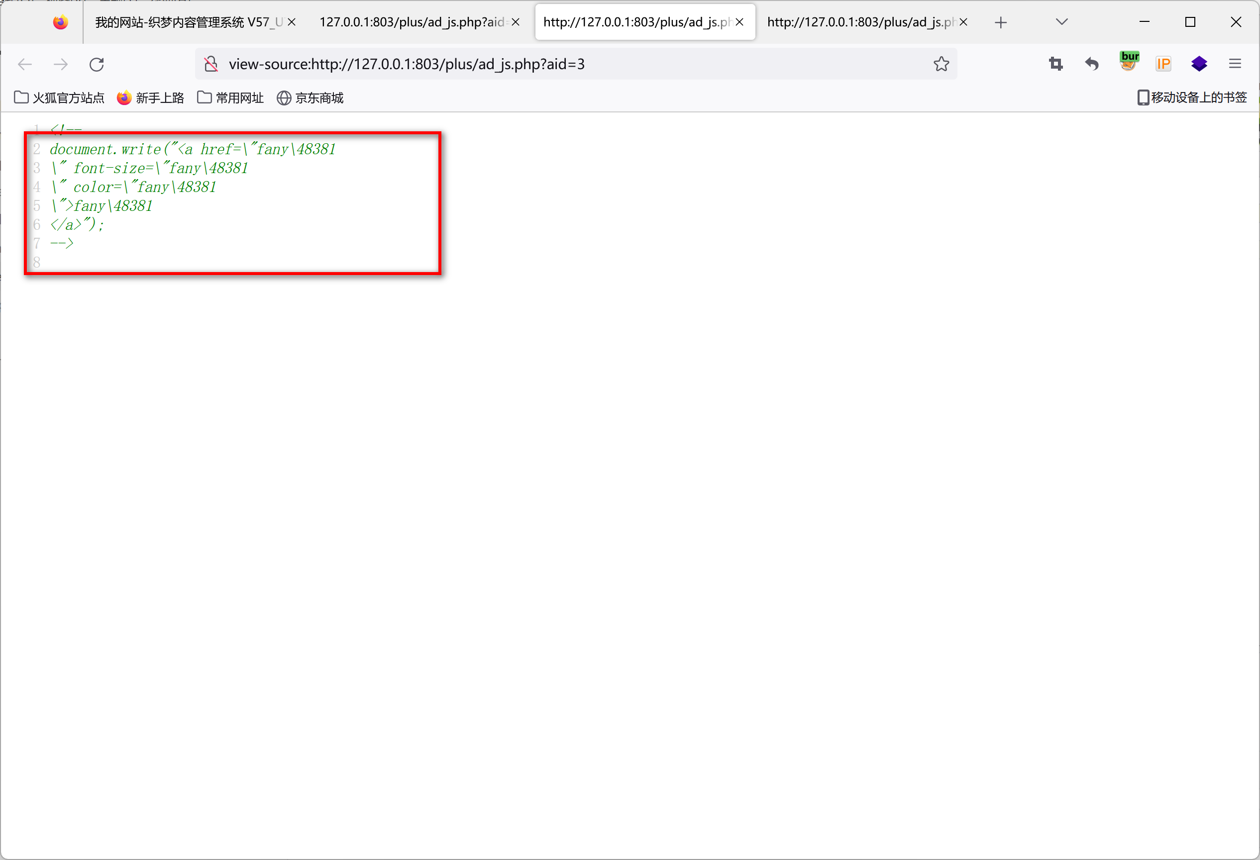Click the undo arrow toolbar icon

pyautogui.click(x=1091, y=64)
